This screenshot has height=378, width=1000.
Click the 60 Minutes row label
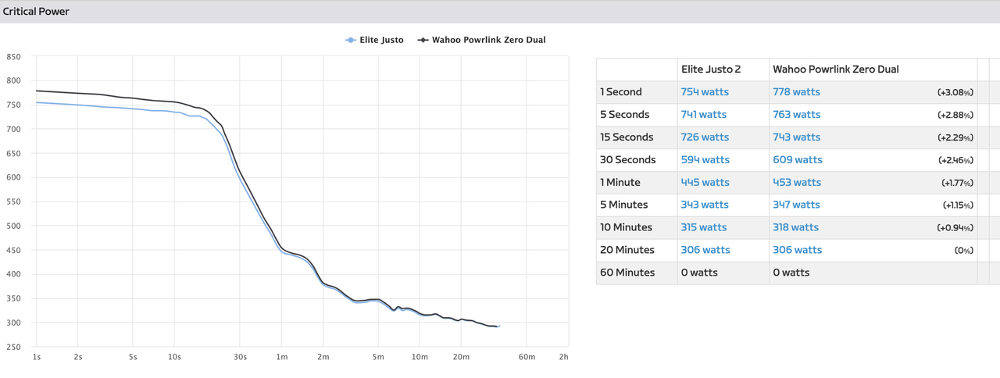[627, 273]
